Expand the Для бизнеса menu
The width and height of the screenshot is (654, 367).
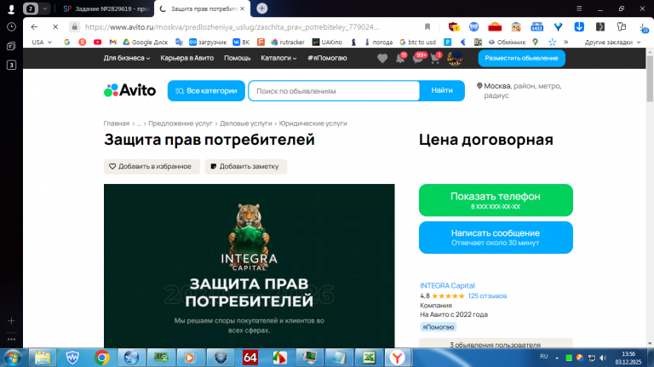(x=126, y=58)
